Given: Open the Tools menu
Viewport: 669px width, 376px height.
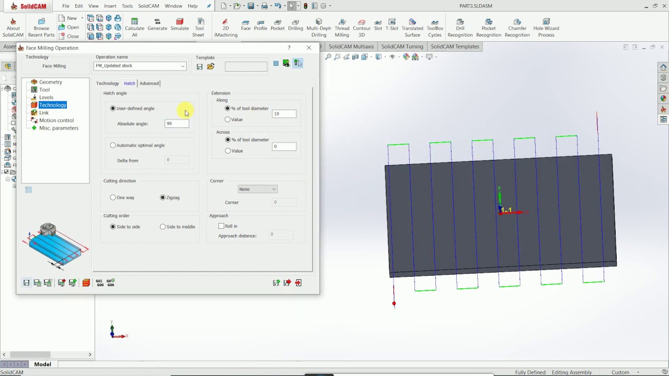Looking at the screenshot, I should [127, 6].
